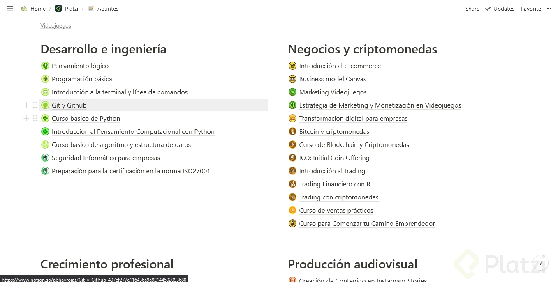Open the three-dot more options menu

549,9
